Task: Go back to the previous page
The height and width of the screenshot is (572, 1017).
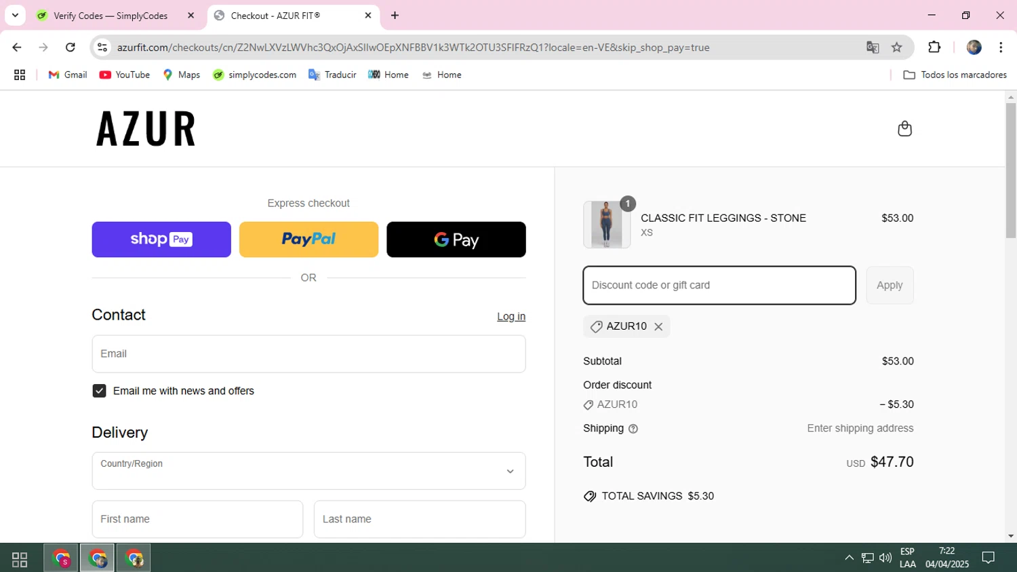Action: tap(17, 47)
